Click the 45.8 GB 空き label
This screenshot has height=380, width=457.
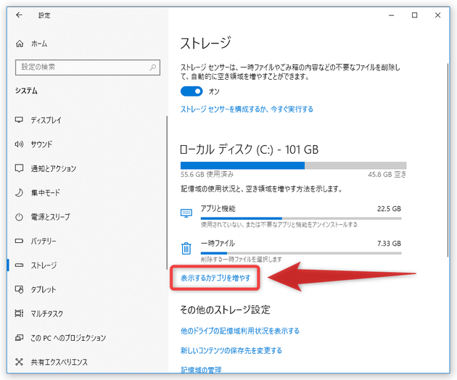point(387,175)
